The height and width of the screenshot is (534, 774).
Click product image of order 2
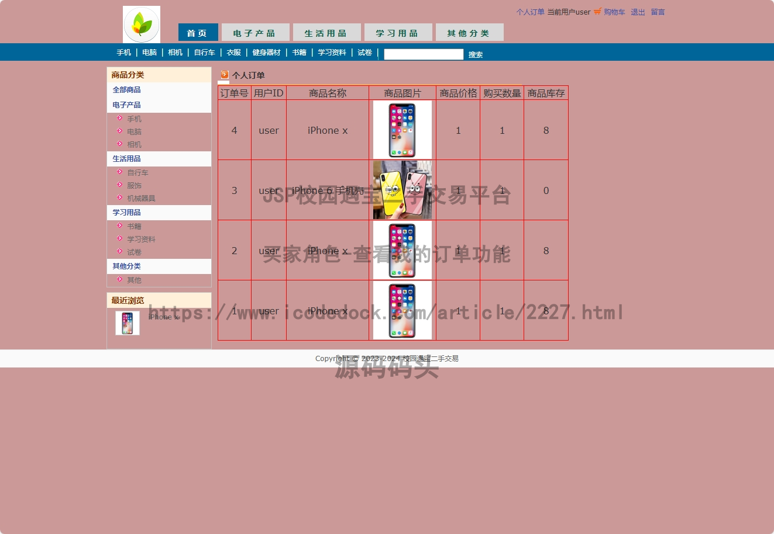coord(403,250)
